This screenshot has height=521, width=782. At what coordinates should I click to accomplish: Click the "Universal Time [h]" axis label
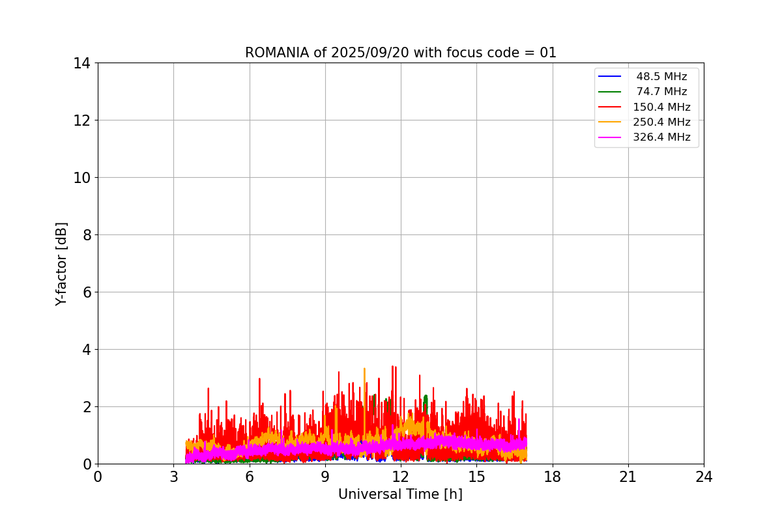pos(400,495)
